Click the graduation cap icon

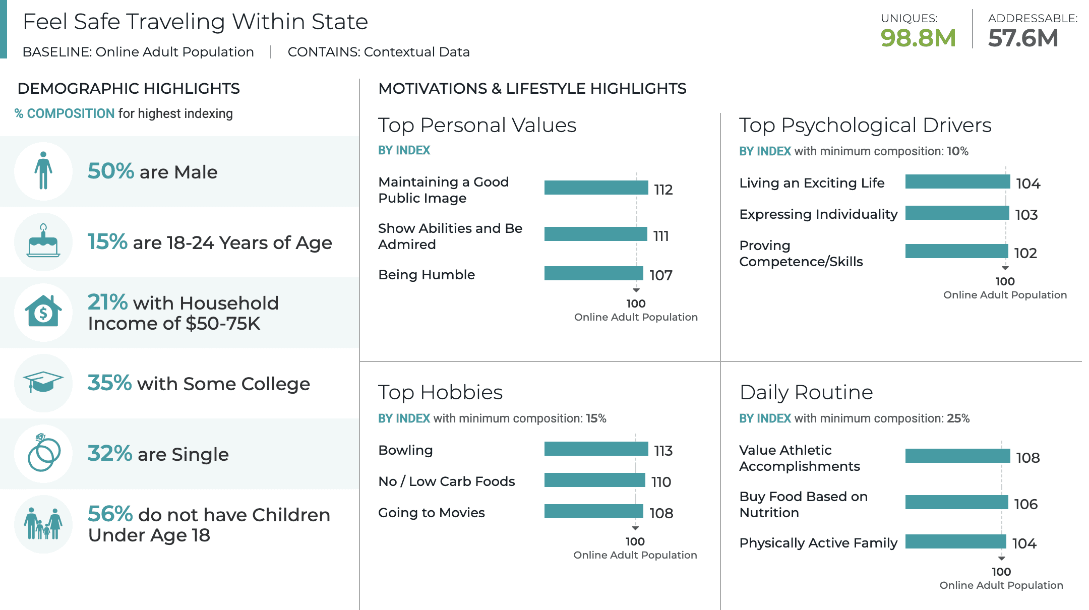[x=43, y=383]
